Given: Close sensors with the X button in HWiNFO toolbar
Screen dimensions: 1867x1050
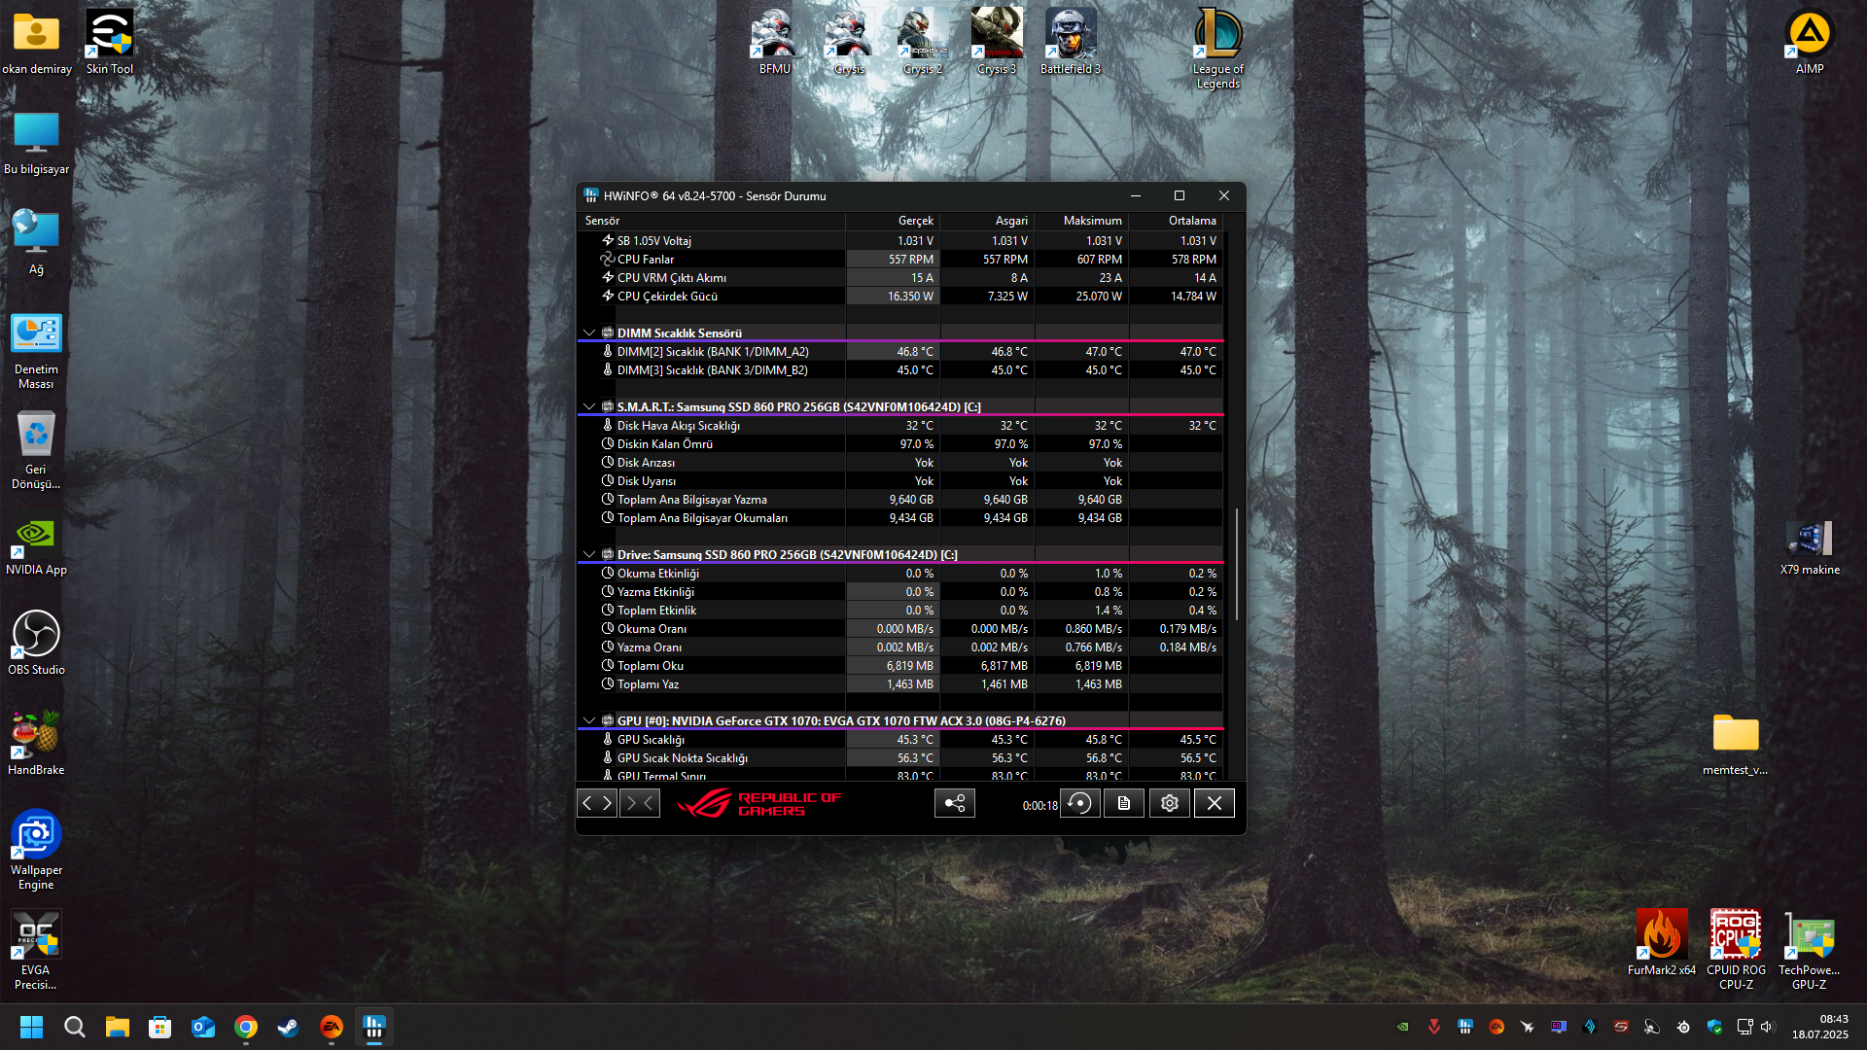Looking at the screenshot, I should tap(1215, 803).
